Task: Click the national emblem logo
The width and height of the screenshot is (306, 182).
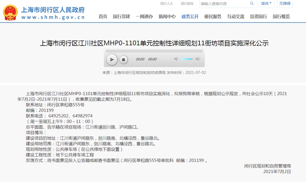Action: (x=10, y=13)
